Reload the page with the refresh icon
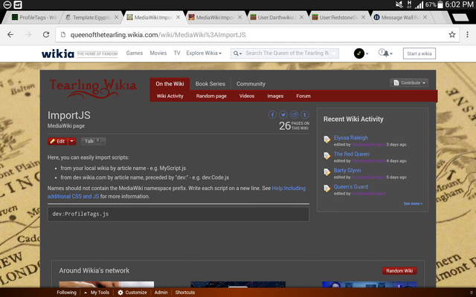The image size is (476, 297). click(x=46, y=35)
